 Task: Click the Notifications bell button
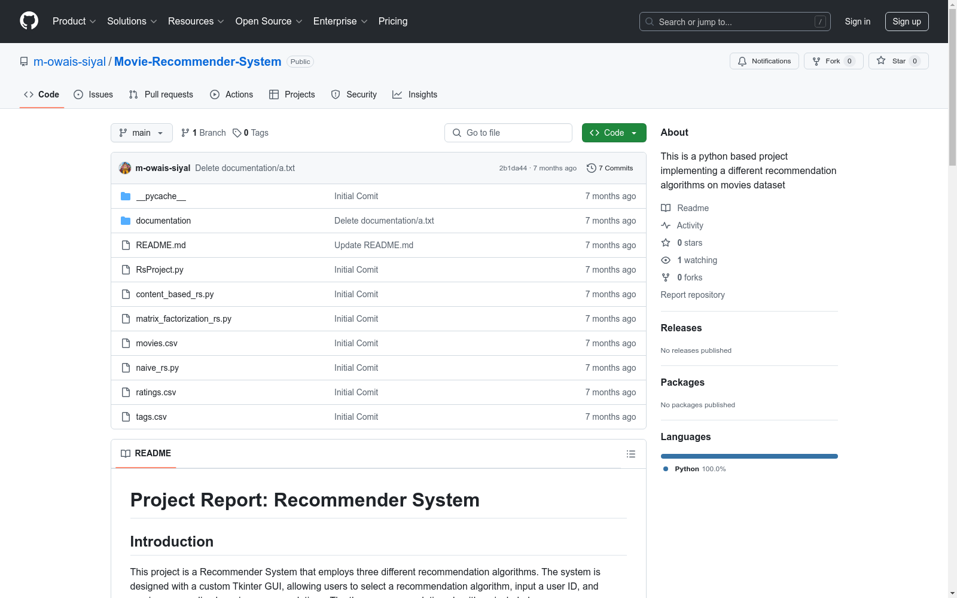pos(764,61)
